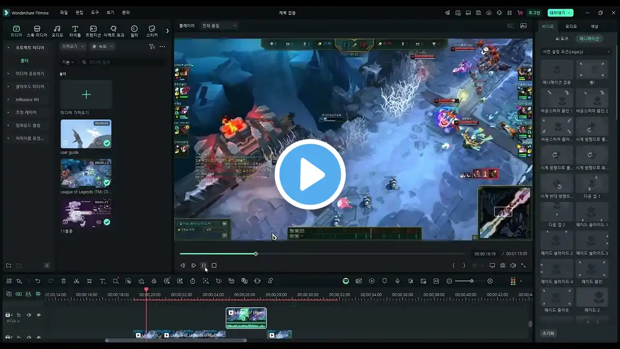Open the media panel more options (three dots)
Screen dimensions: 620x349
162,47
